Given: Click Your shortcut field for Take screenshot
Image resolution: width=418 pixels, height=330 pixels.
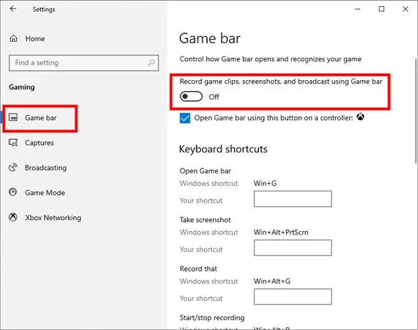Looking at the screenshot, I should (293, 248).
